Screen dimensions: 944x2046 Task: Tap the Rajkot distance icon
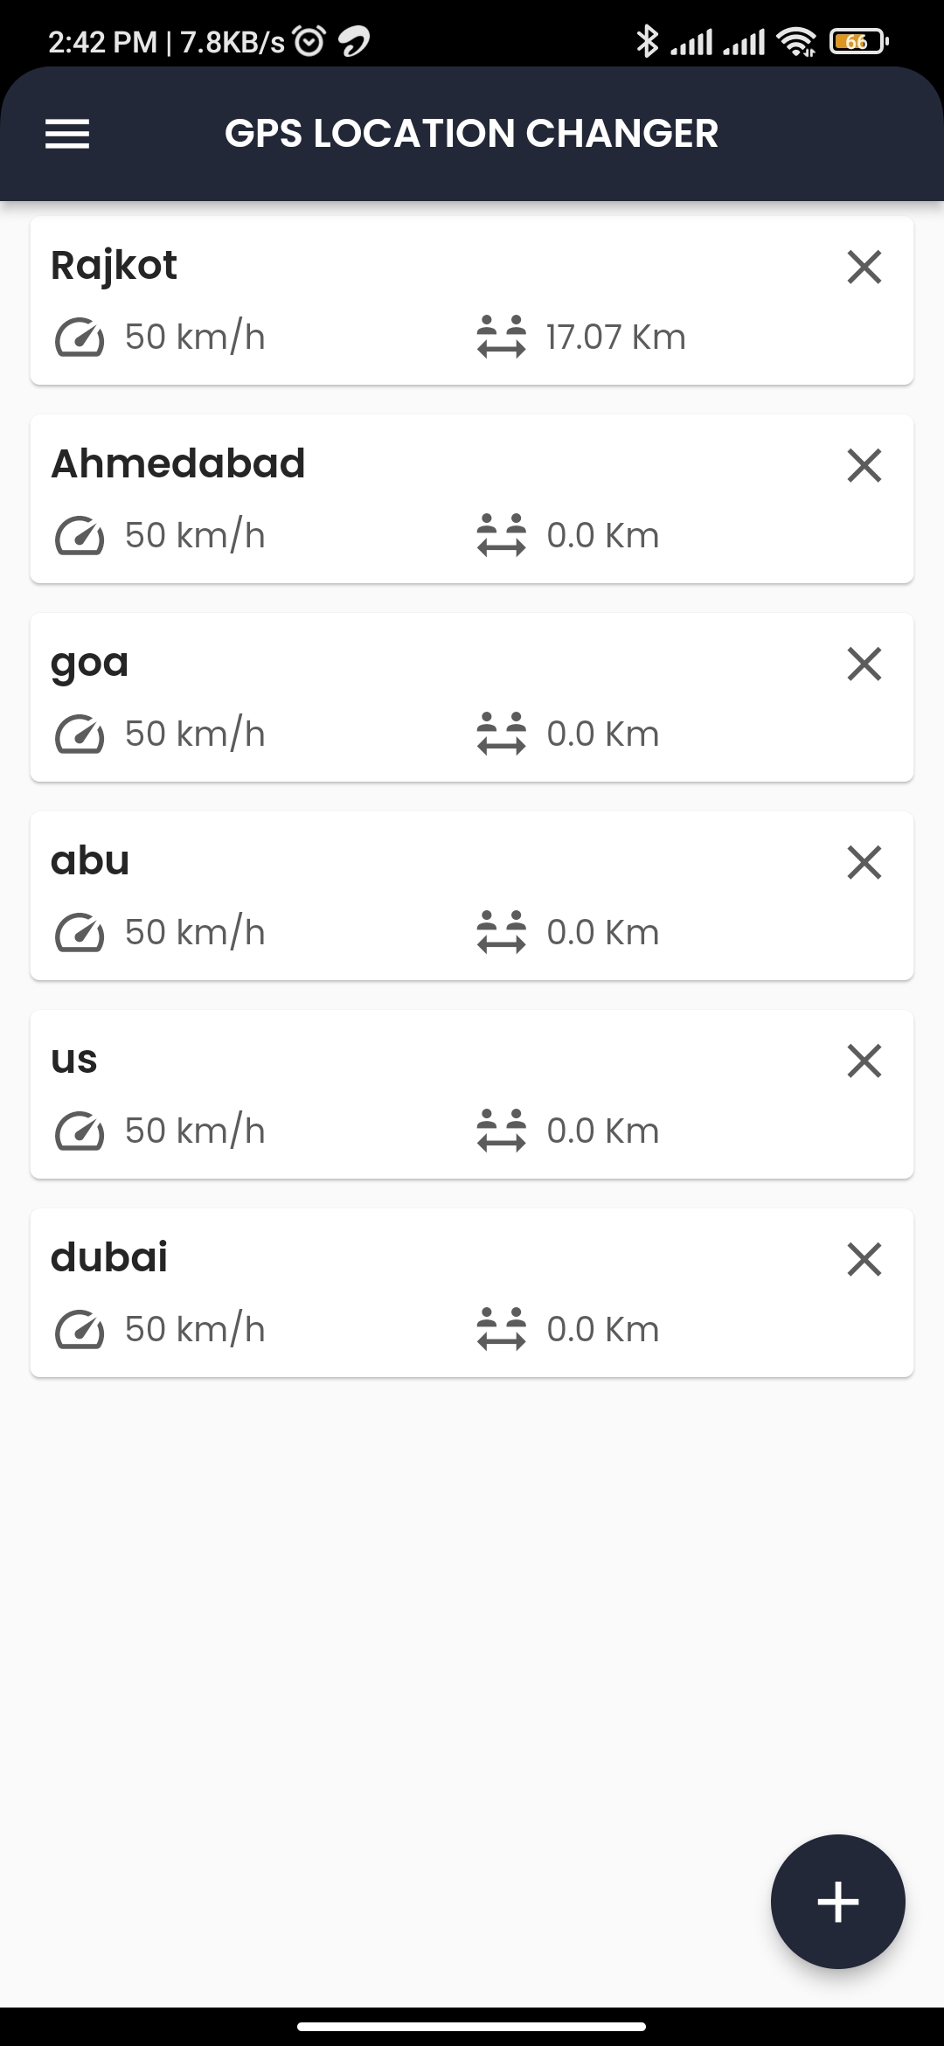point(501,338)
